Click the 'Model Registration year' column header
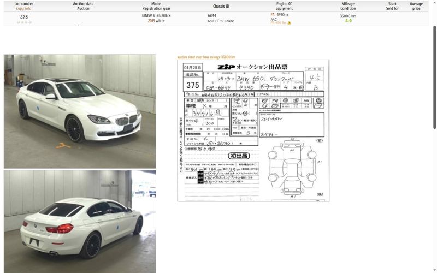The image size is (437, 273). point(156,6)
